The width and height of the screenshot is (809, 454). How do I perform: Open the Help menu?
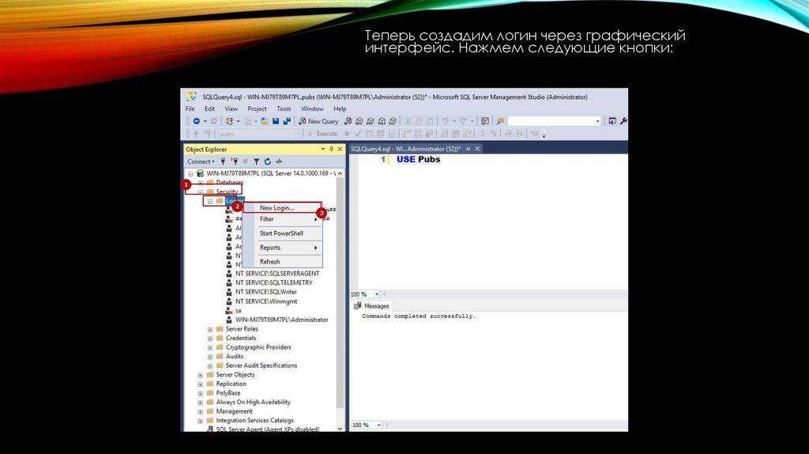pos(340,109)
